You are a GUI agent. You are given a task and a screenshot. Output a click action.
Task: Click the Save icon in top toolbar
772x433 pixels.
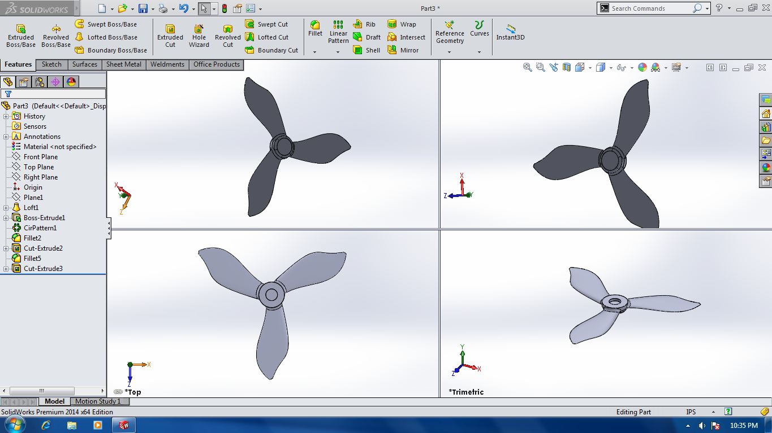coord(143,8)
